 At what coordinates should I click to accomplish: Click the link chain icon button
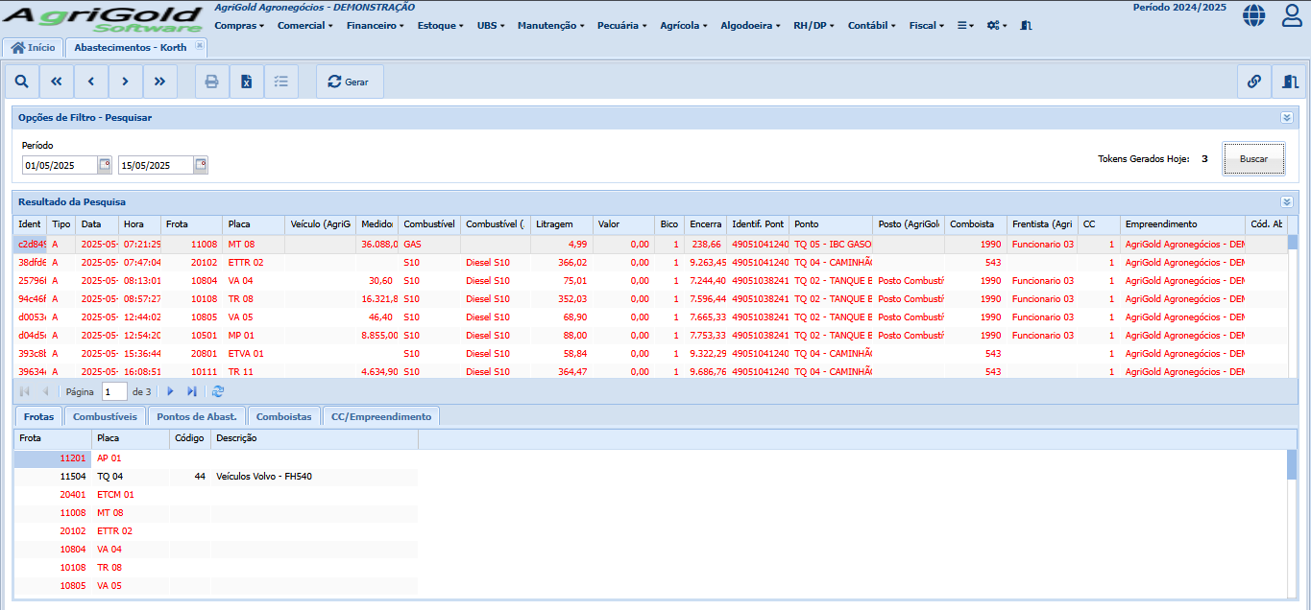coord(1254,82)
